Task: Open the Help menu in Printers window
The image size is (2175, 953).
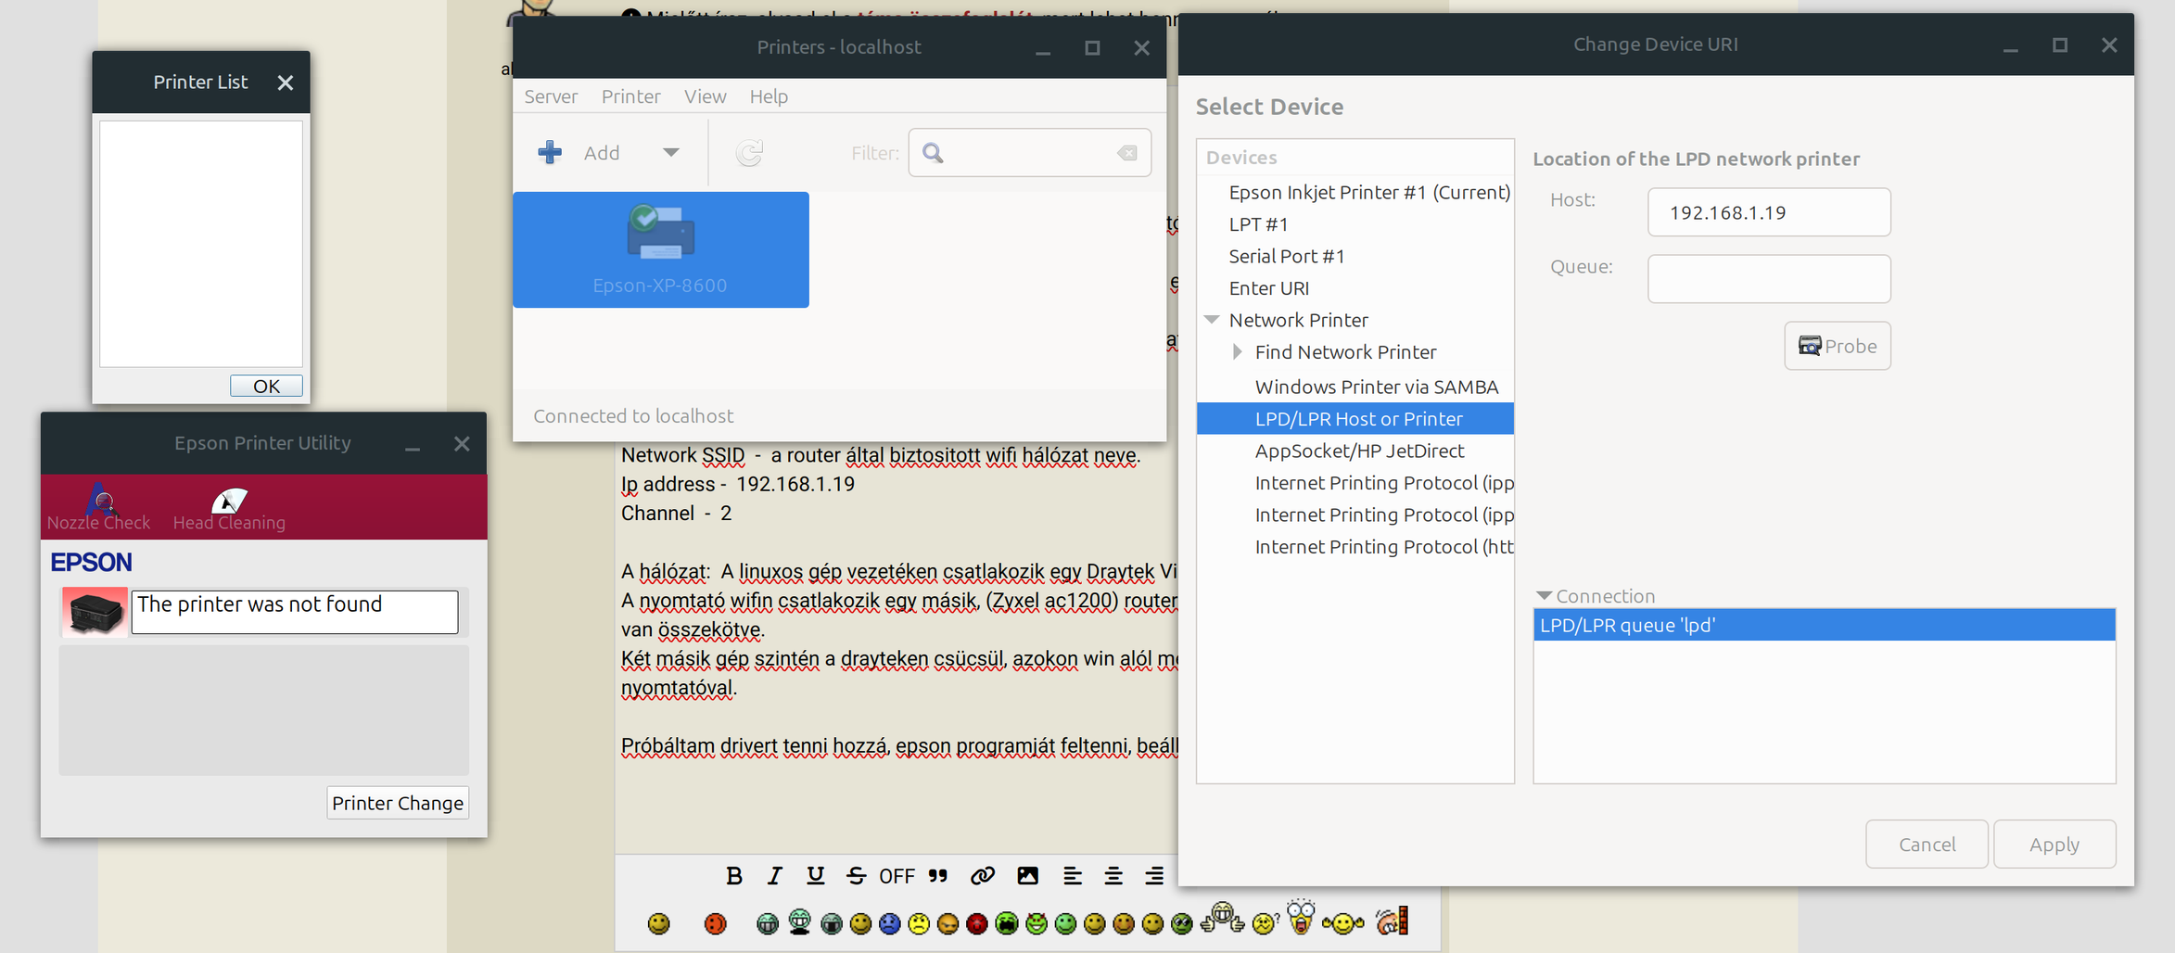Action: tap(769, 96)
